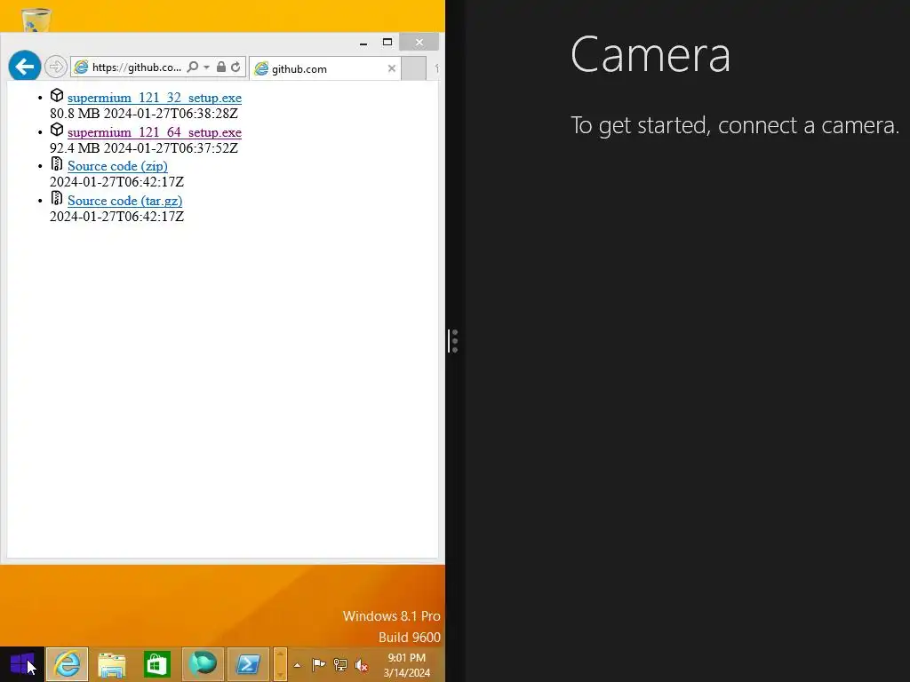
Task: Click zip file icon beside Source code (zip)
Action: pyautogui.click(x=56, y=163)
